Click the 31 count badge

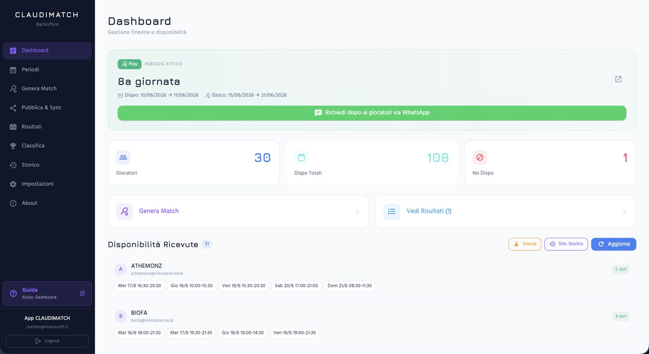coord(207,244)
